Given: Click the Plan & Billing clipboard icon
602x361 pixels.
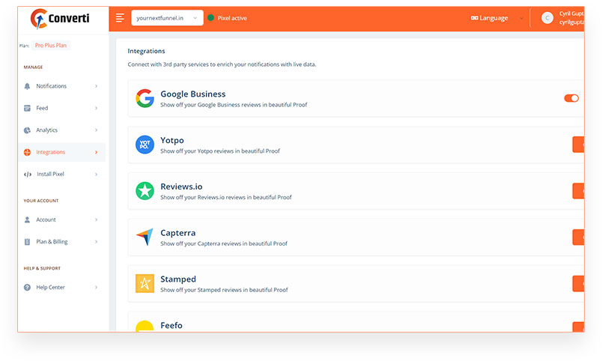Looking at the screenshot, I should [27, 242].
